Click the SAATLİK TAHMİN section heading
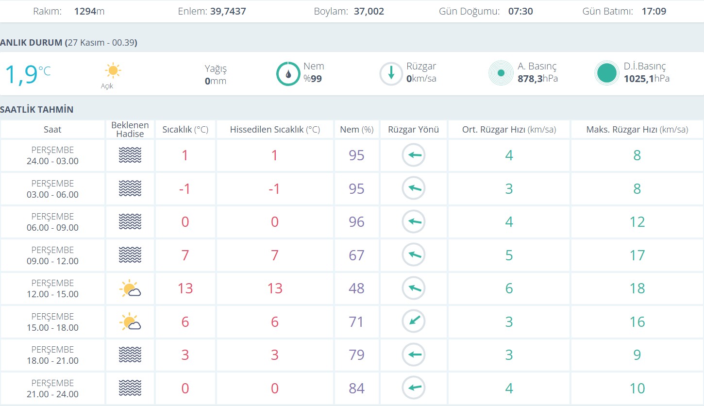The image size is (704, 406). 37,110
